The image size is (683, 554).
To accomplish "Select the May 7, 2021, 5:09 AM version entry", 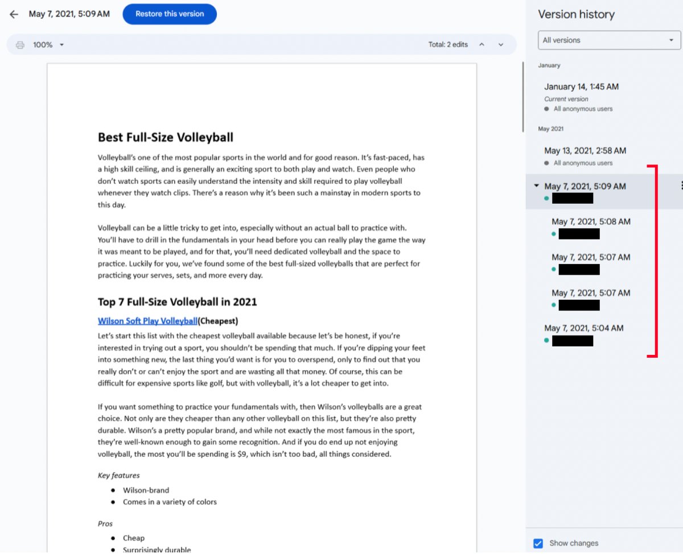I will [x=585, y=186].
